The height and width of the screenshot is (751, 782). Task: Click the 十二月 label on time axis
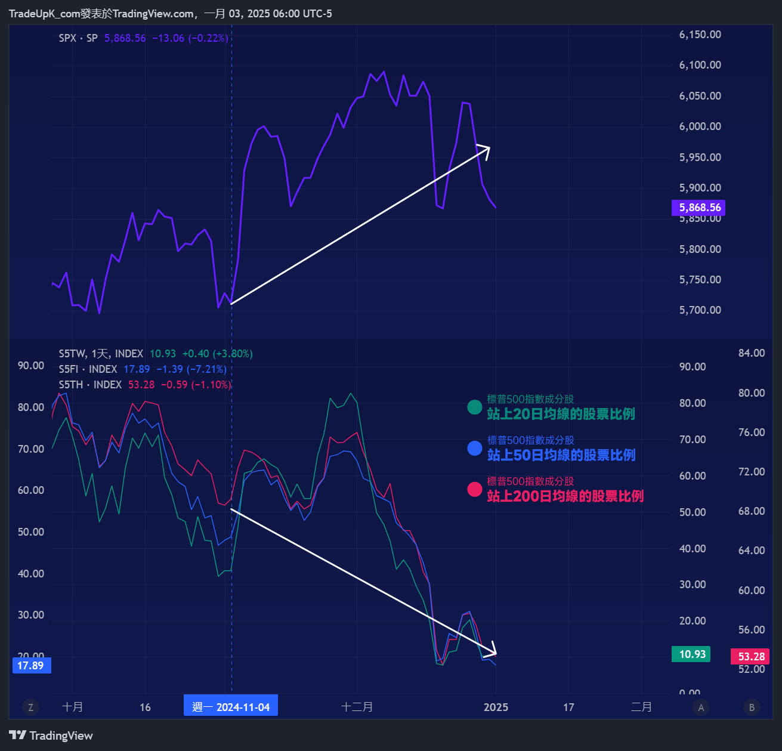click(357, 707)
